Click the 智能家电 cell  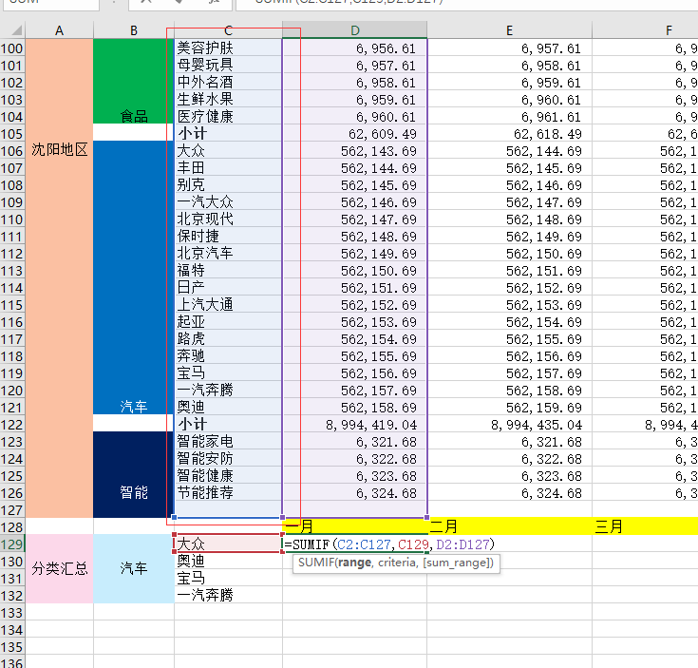coord(228,441)
